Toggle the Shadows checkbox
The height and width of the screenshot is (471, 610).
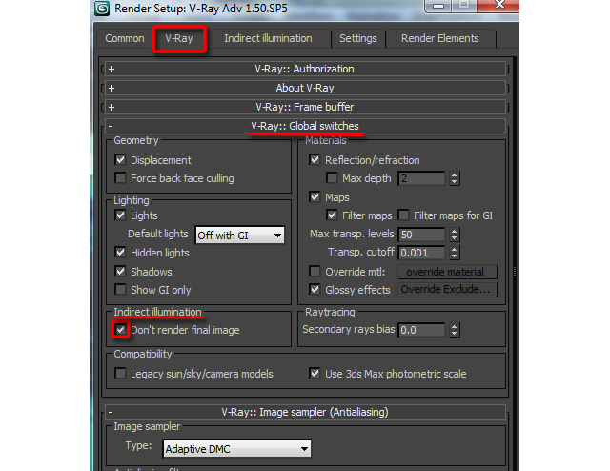coord(121,272)
